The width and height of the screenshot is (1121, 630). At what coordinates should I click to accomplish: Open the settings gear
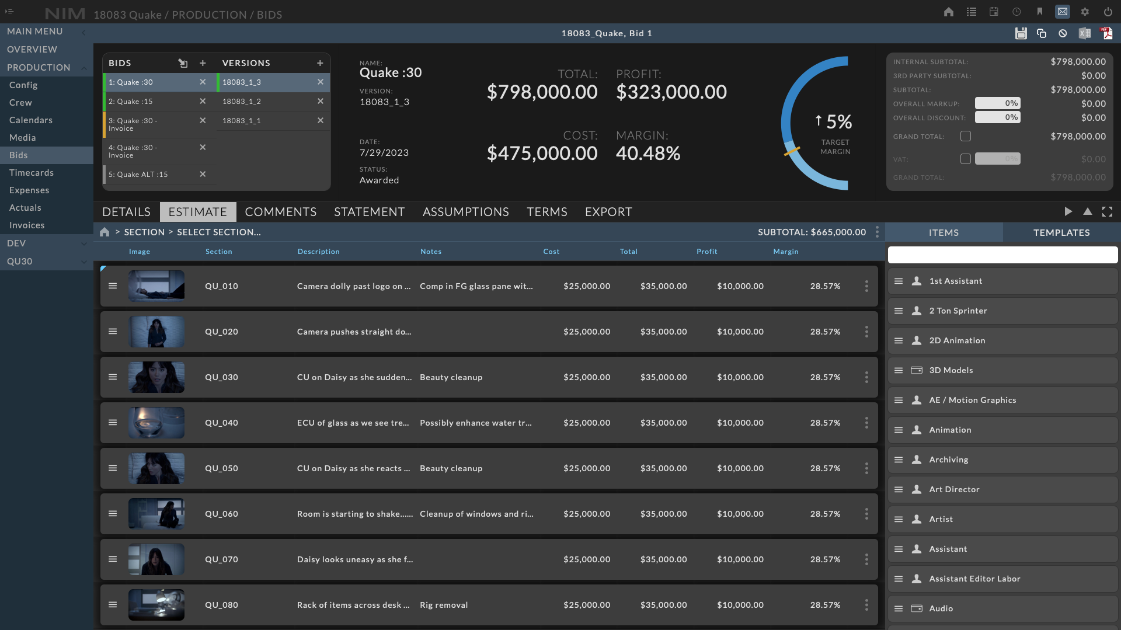[x=1085, y=12]
